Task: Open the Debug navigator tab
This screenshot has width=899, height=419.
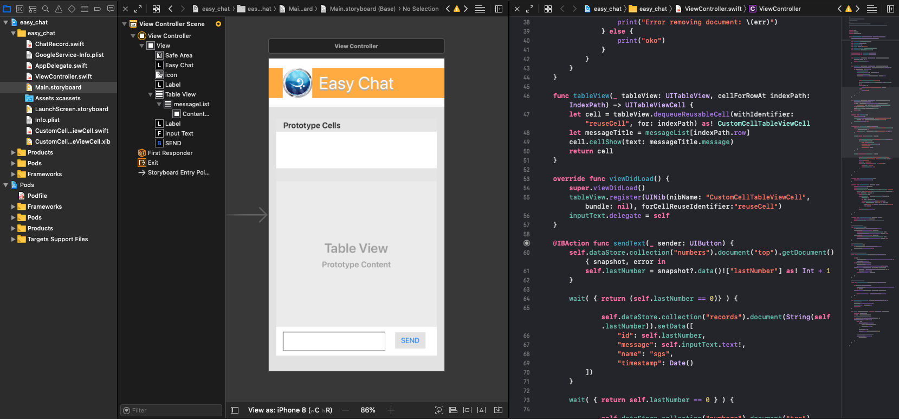Action: tap(85, 9)
